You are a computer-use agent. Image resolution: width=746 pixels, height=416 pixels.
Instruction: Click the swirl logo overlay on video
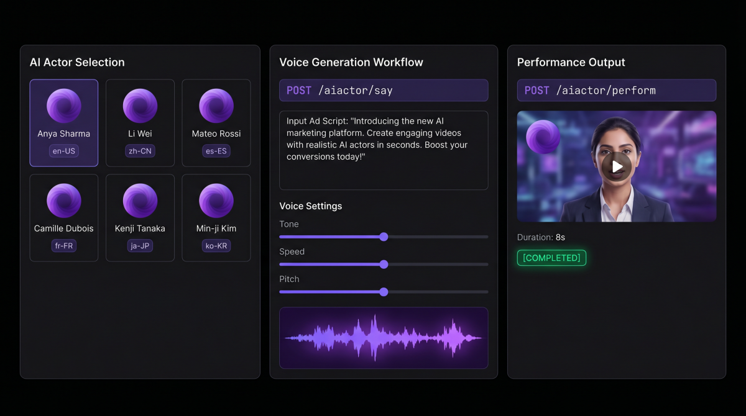pyautogui.click(x=543, y=137)
